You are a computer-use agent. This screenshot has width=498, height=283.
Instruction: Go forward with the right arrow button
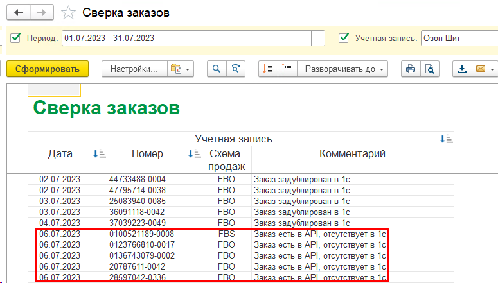[42, 13]
